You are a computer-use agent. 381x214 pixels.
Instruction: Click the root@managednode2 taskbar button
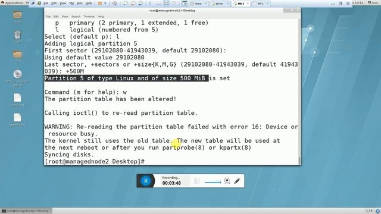(26, 211)
